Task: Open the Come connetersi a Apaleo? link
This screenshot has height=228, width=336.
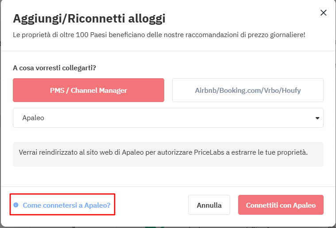Action: tap(66, 205)
